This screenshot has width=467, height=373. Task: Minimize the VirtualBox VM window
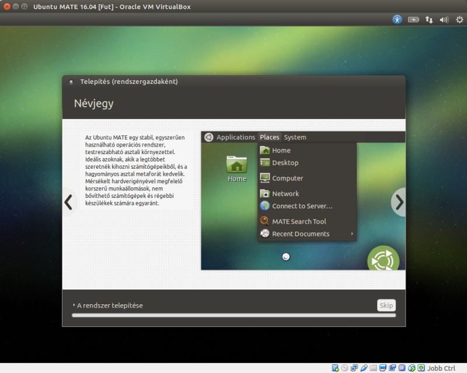pyautogui.click(x=16, y=6)
